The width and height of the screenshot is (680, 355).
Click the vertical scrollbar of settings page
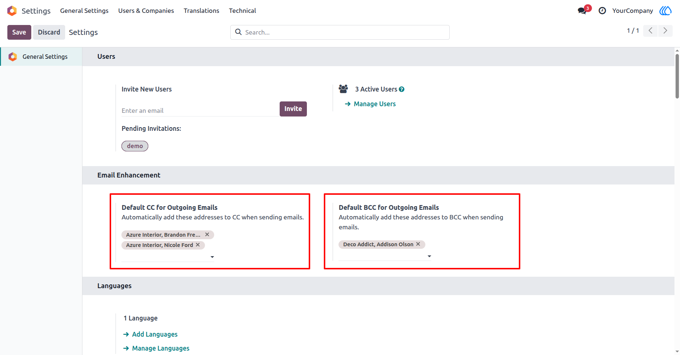(x=677, y=76)
